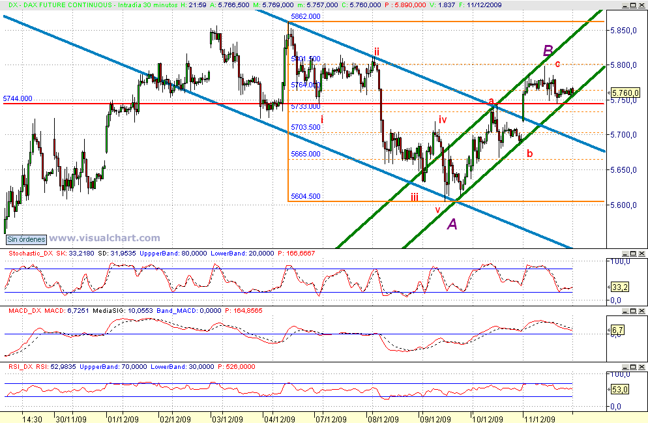Image resolution: width=648 pixels, height=423 pixels.
Task: Select the red wave label 'ii'
Action: pos(377,51)
